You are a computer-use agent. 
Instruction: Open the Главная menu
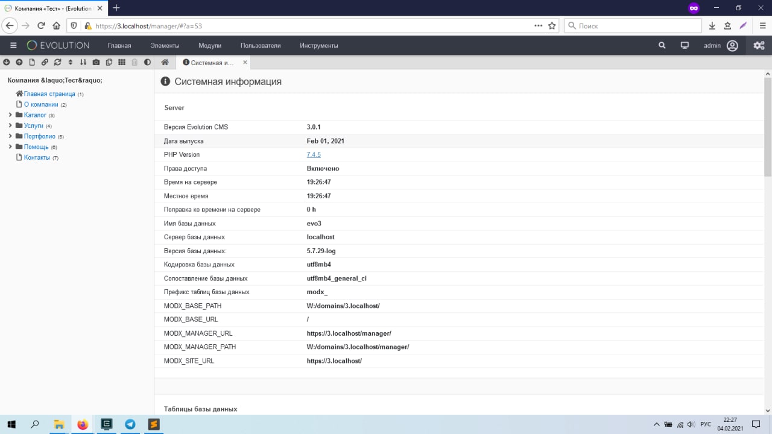coord(119,46)
